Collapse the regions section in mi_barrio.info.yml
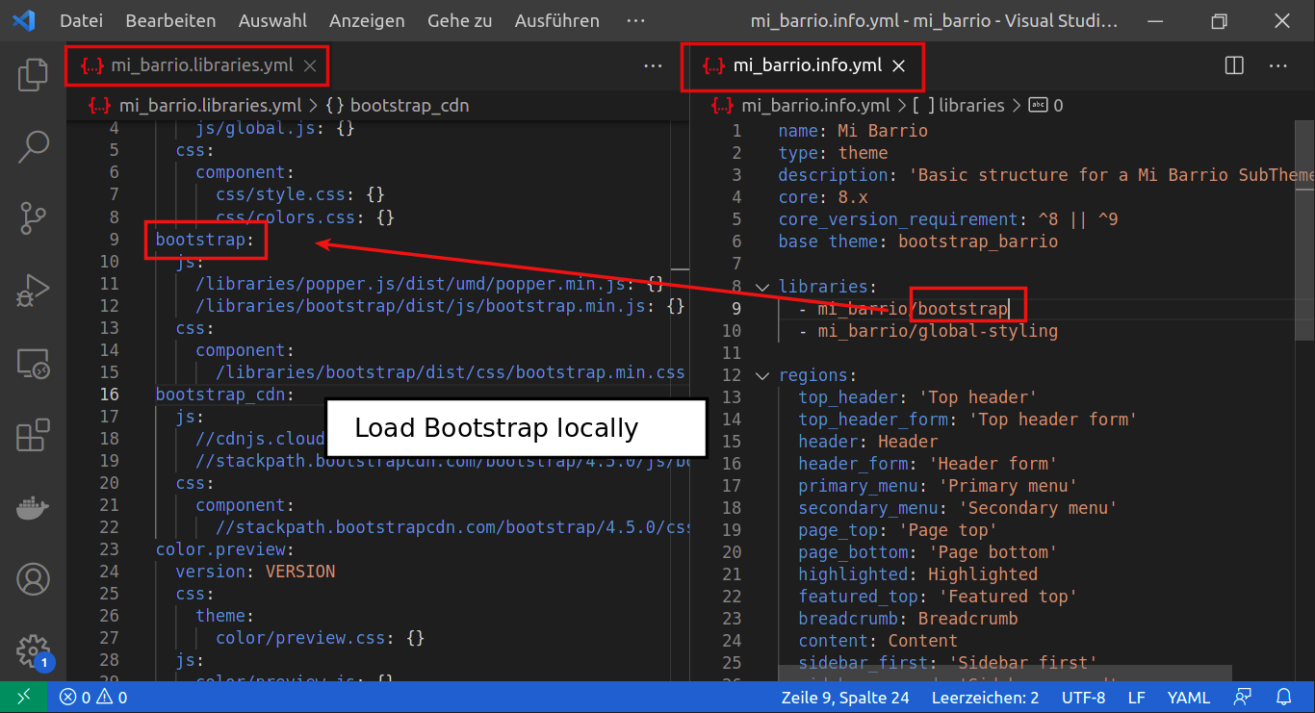This screenshot has width=1315, height=713. pos(761,374)
